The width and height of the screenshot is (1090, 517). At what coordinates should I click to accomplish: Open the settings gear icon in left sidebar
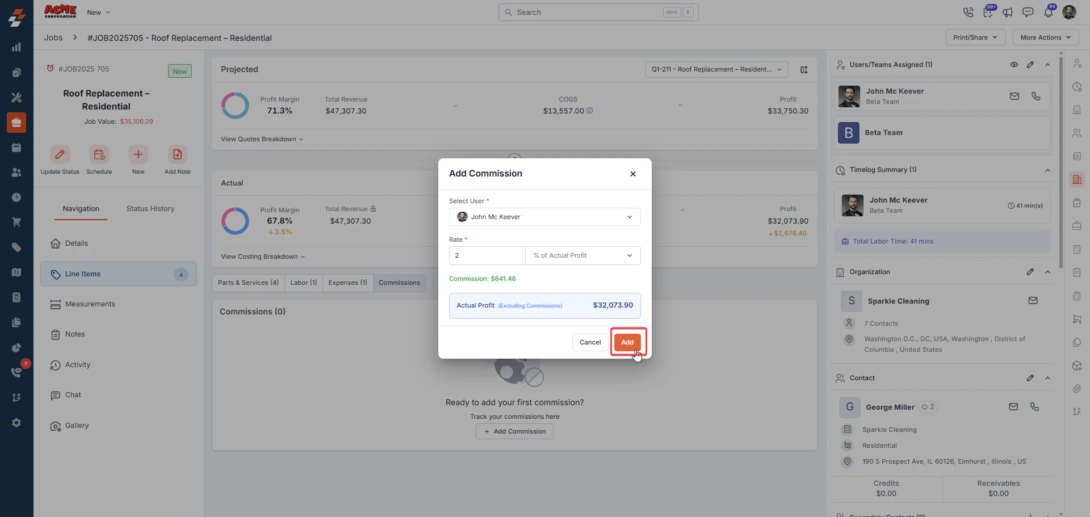pyautogui.click(x=16, y=423)
